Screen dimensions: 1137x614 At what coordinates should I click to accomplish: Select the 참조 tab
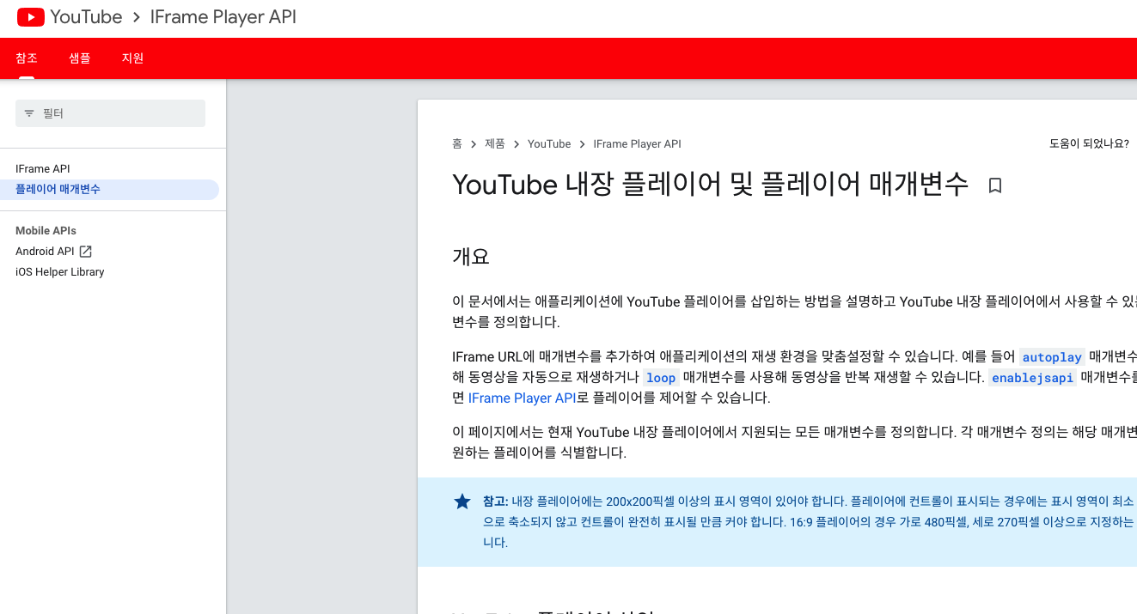coord(27,58)
